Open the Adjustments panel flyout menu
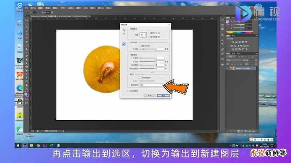This screenshot has width=291, height=163. (257, 36)
